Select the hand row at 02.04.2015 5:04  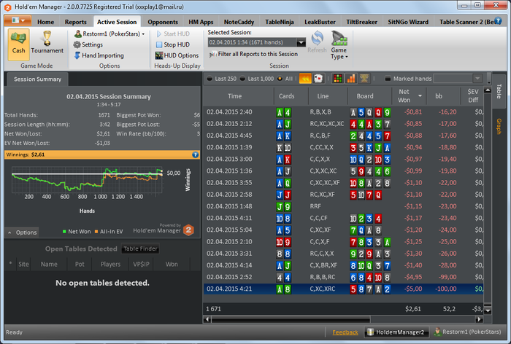click(344, 230)
